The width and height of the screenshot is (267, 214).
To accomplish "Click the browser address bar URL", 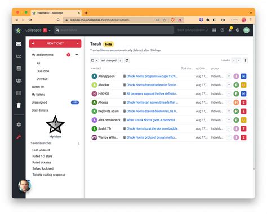I will pos(99,20).
